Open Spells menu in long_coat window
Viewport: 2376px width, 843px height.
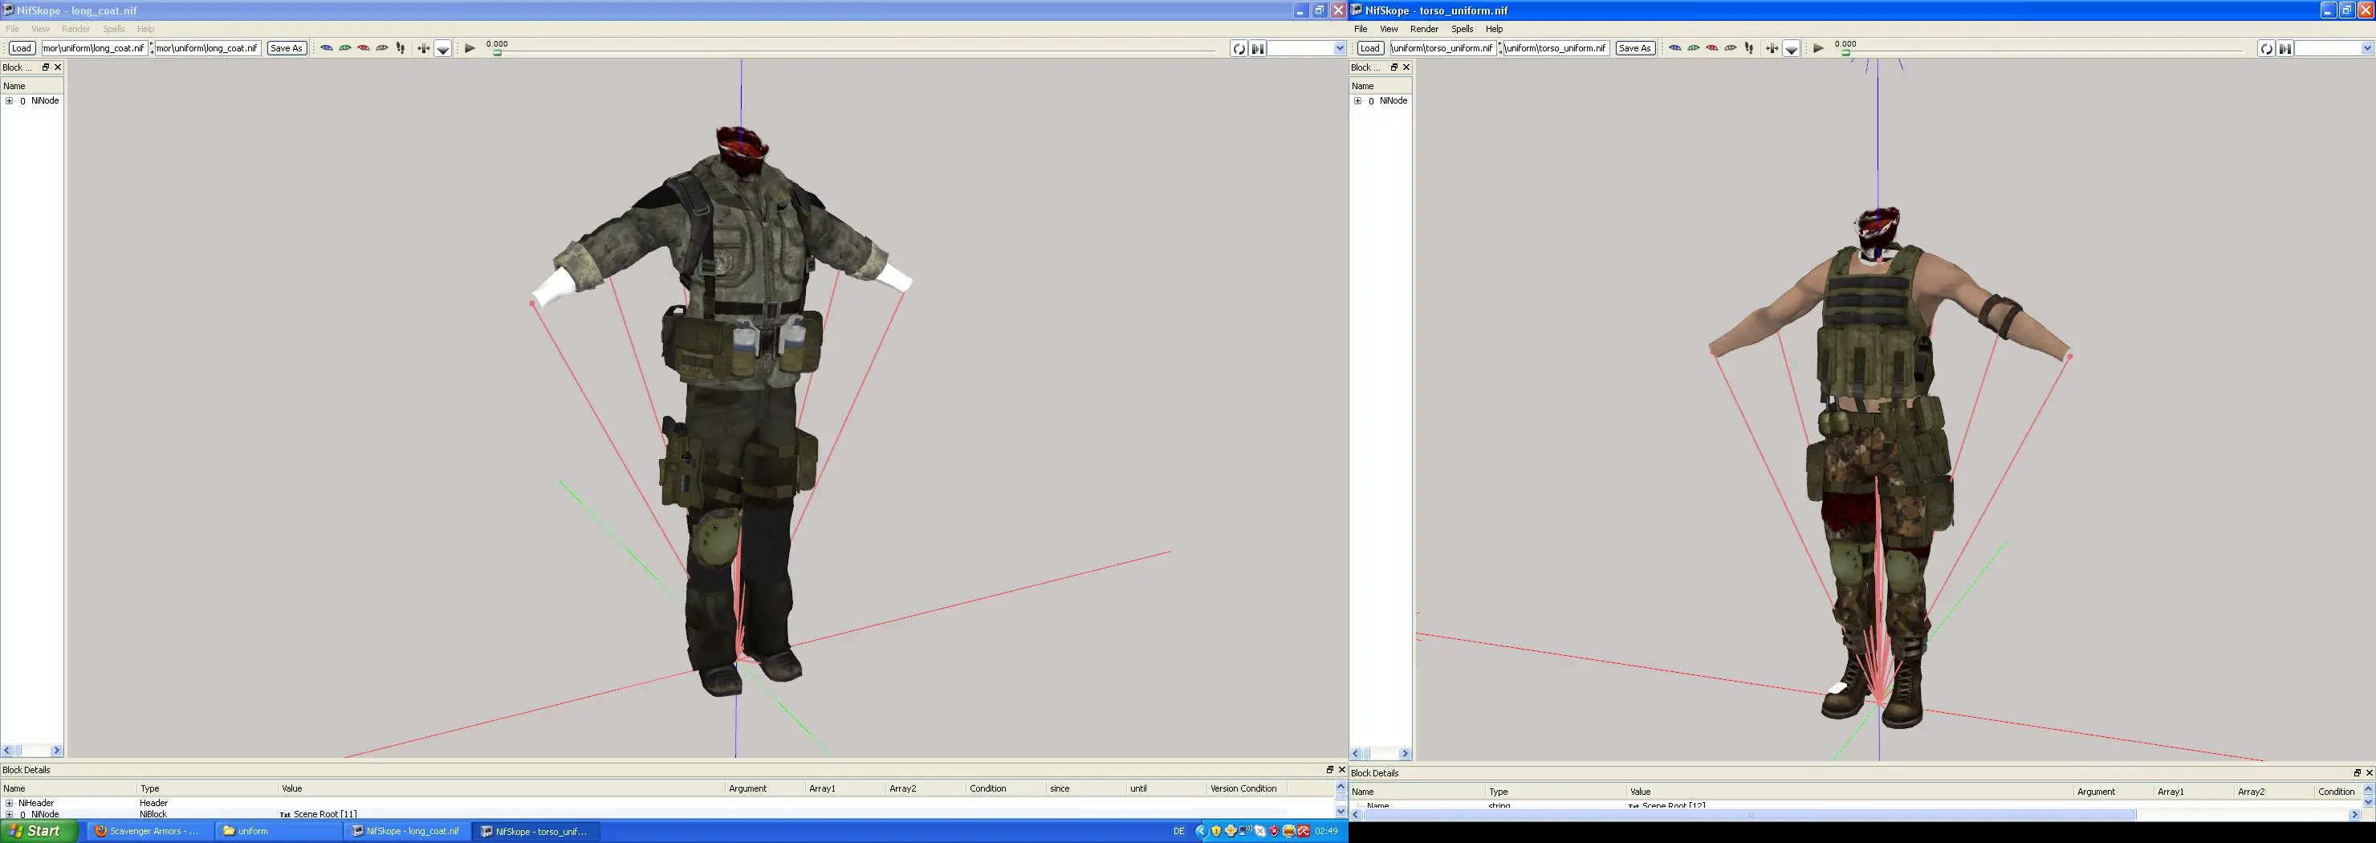113,29
